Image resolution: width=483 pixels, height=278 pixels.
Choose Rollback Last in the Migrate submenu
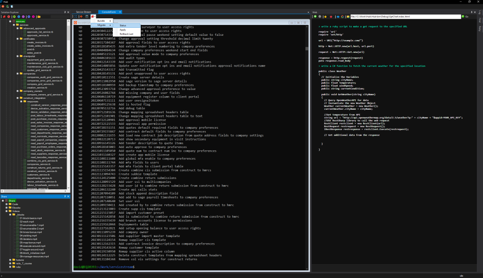pyautogui.click(x=127, y=34)
